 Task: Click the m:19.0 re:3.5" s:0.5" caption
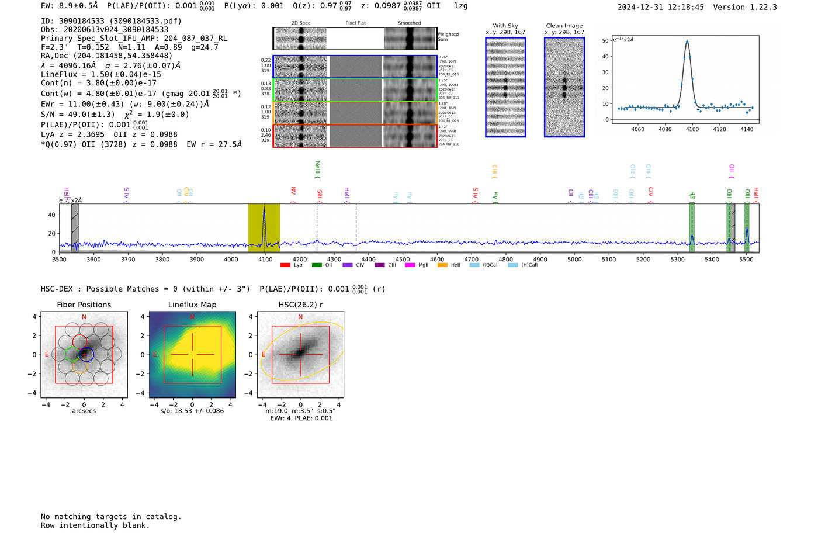pos(300,411)
